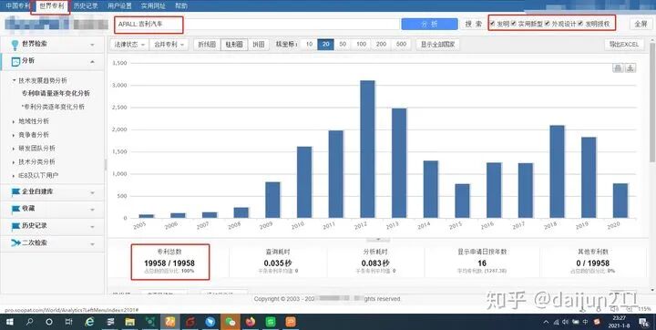
Task: Click the 2012 bar in chart
Action: tap(367, 150)
